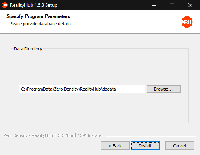Click the Data Directory group label
Viewport: 200px width, 155px height.
(28, 49)
